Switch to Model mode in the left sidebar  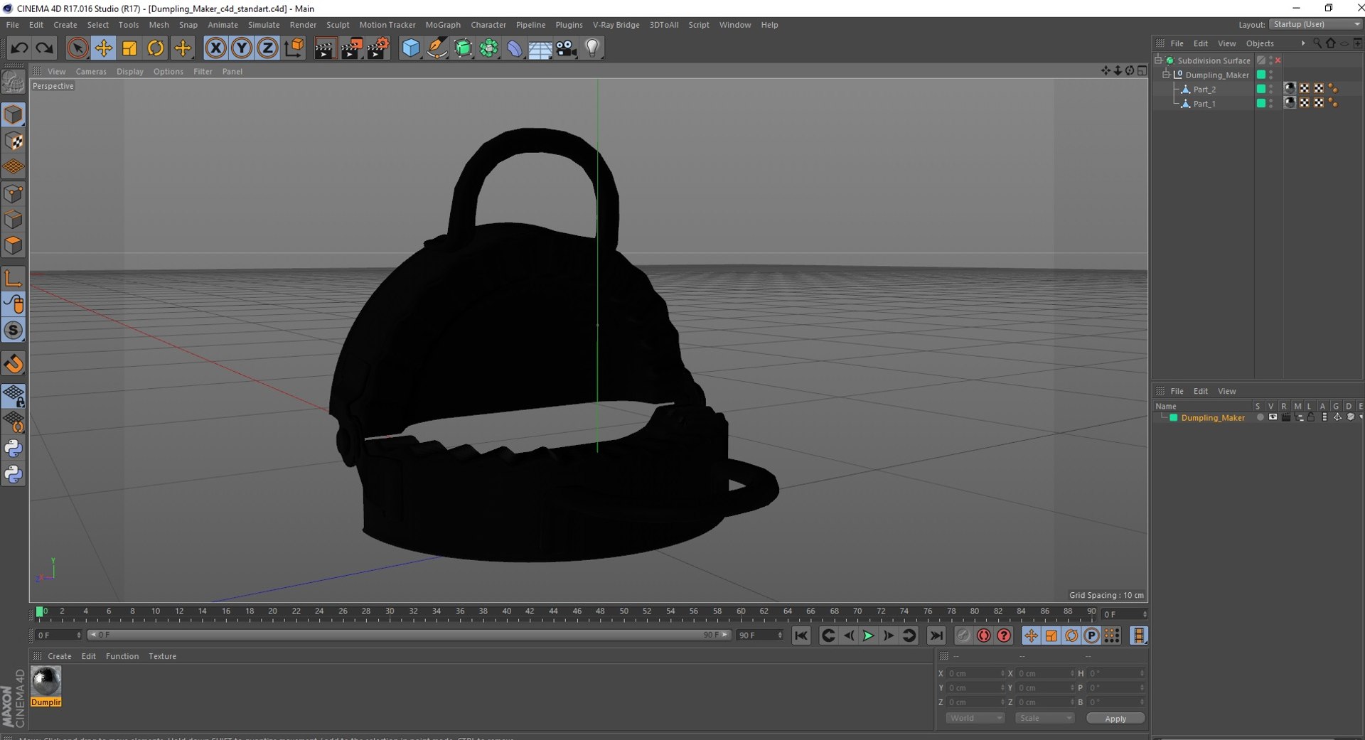click(14, 115)
